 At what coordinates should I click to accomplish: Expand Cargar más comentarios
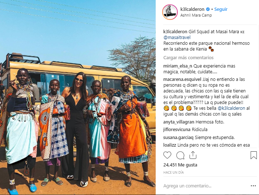click(188, 58)
